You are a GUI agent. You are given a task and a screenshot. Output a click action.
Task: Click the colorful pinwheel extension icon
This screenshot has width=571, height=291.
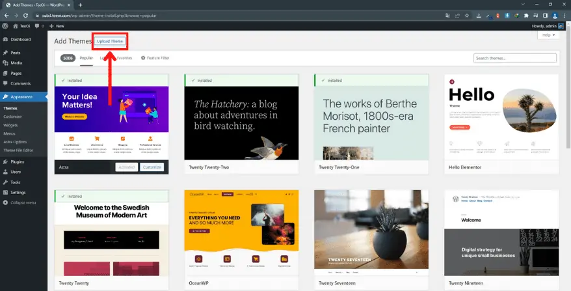[517, 16]
